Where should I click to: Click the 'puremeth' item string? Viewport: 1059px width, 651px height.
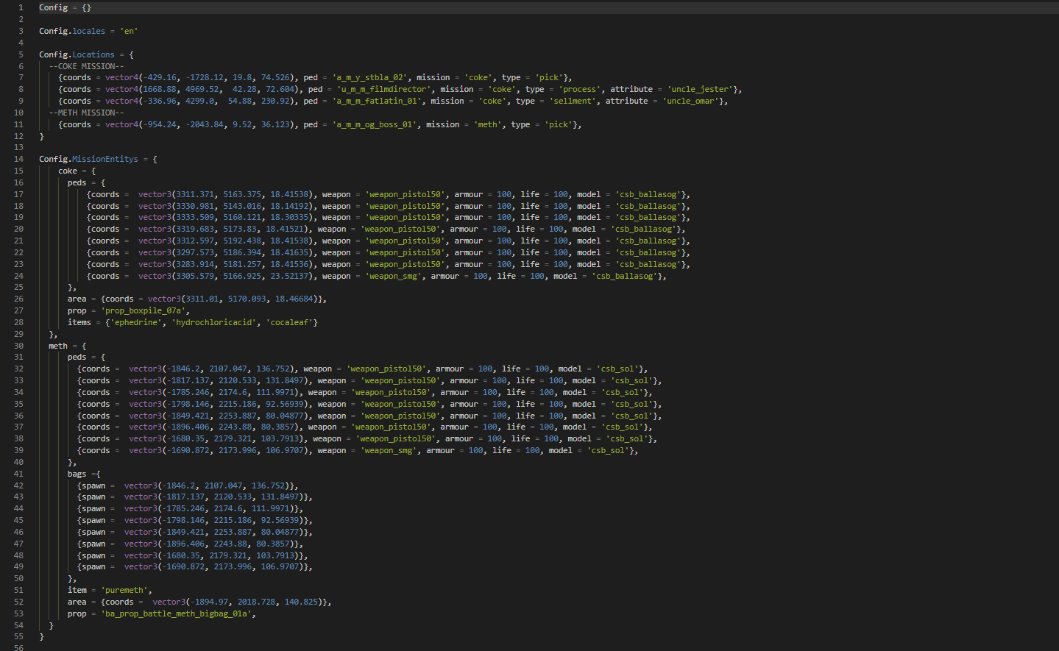point(126,590)
